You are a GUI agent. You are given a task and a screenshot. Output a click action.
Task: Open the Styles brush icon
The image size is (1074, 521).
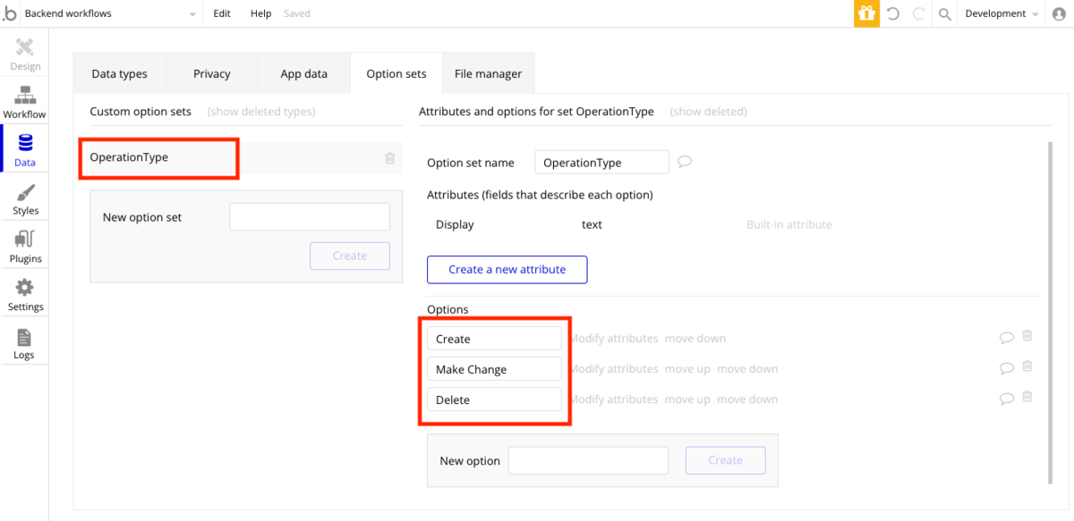pos(25,192)
